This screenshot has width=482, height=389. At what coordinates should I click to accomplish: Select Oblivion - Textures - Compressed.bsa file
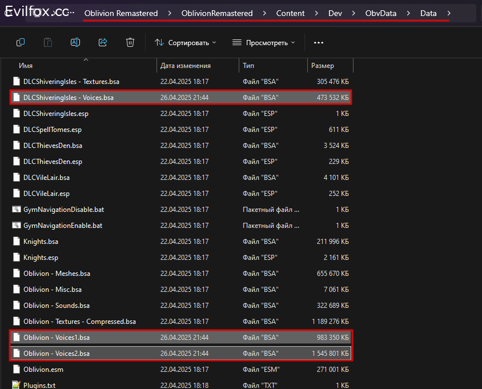click(181, 322)
